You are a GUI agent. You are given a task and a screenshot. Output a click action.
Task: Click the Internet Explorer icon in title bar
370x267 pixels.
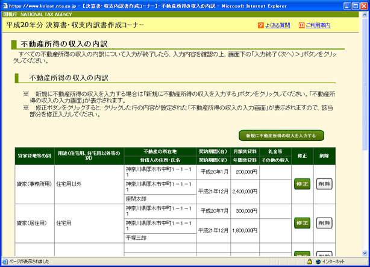click(x=5, y=5)
